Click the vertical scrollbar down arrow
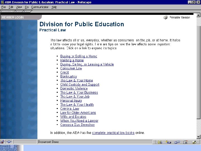Viewport: 201px width, 151px height. pyautogui.click(x=198, y=137)
